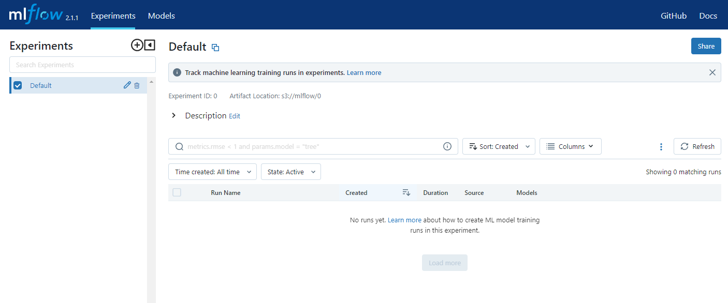Viewport: 728px width, 303px height.
Task: Click the Share button
Action: click(x=706, y=46)
